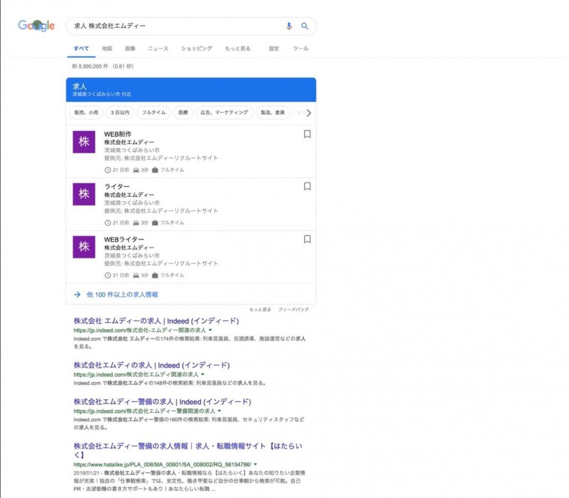
Task: Open 株式会社エムディー警備の求人 | Indeed result
Action: point(162,402)
